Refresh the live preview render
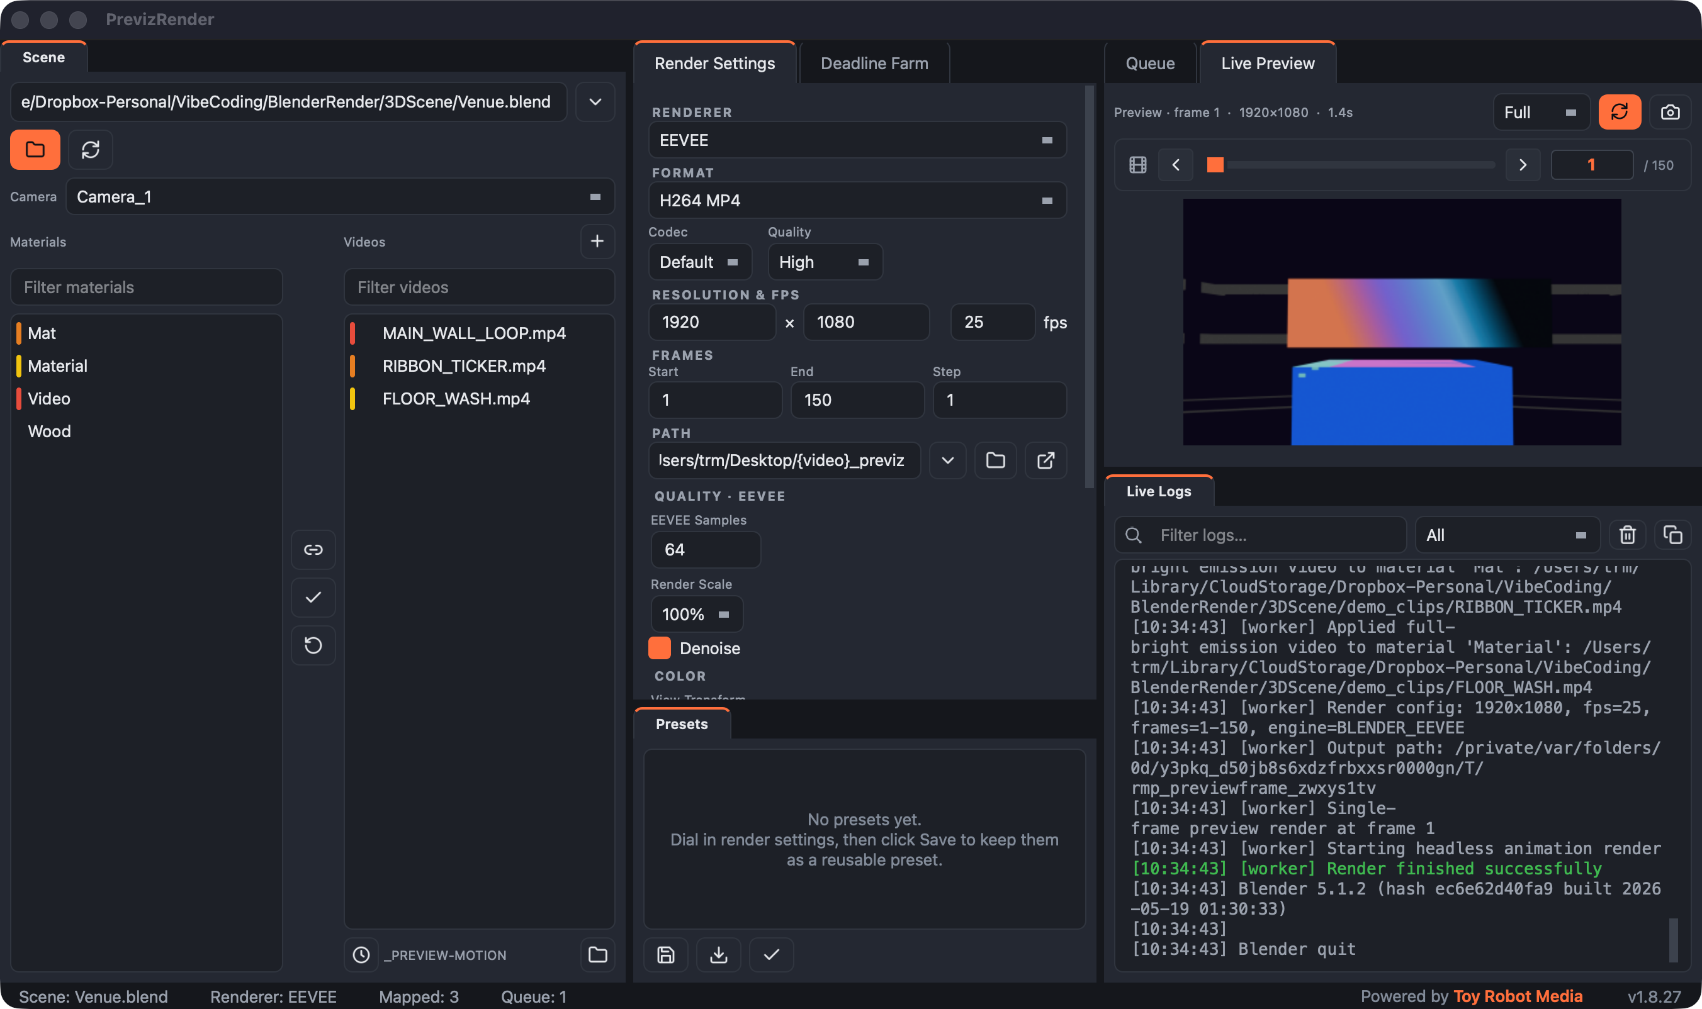 (1619, 112)
